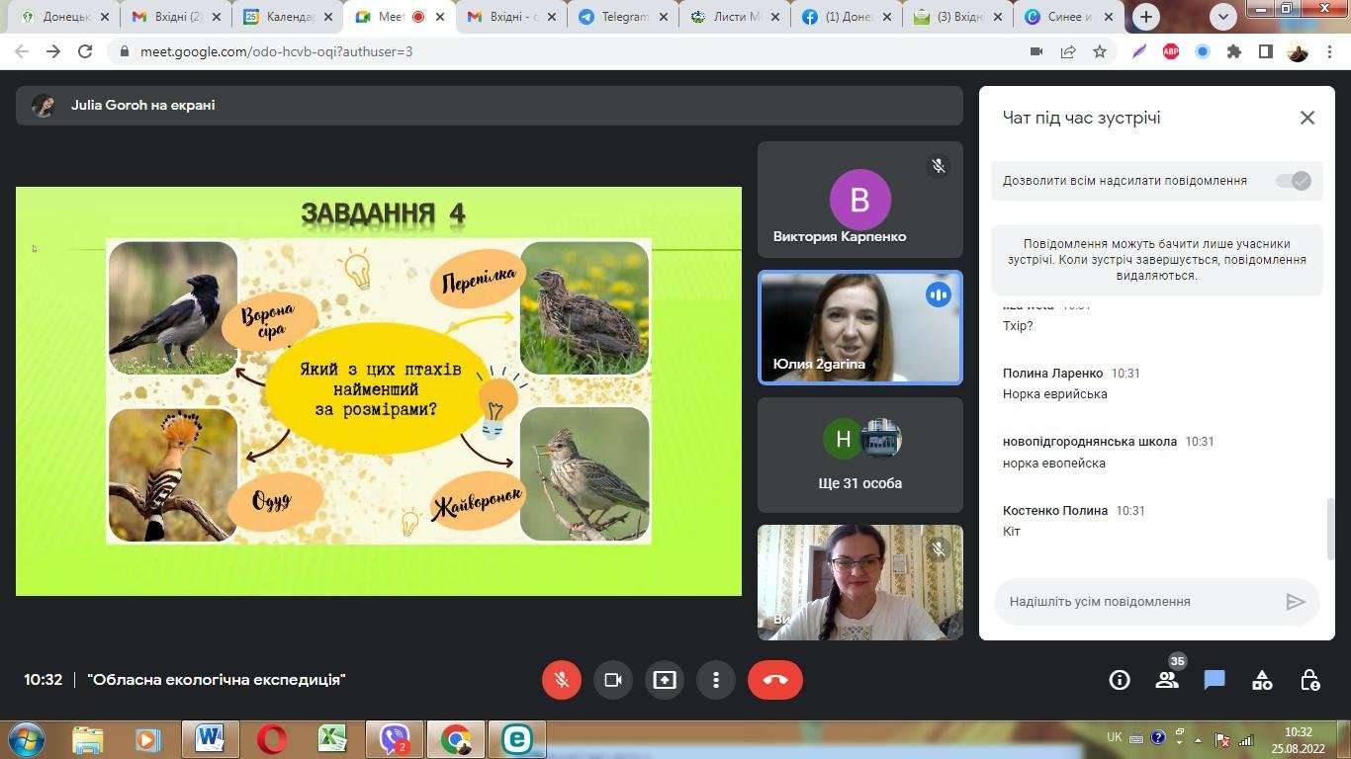
Task: Unmute the microphone in the call bar
Action: tap(561, 680)
